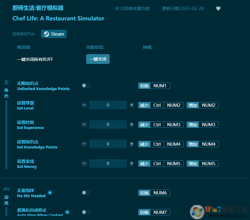Increase Set Experience with plus button
The height and width of the screenshot is (220, 250).
(x=132, y=124)
